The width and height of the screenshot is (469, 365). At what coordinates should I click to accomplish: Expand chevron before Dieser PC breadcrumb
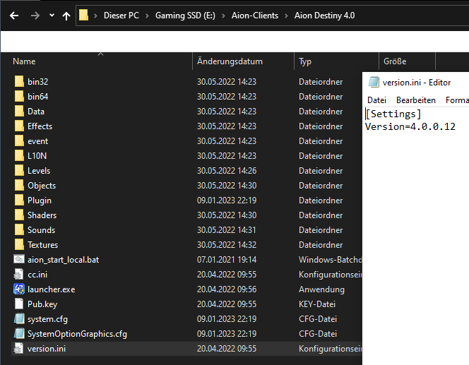96,16
